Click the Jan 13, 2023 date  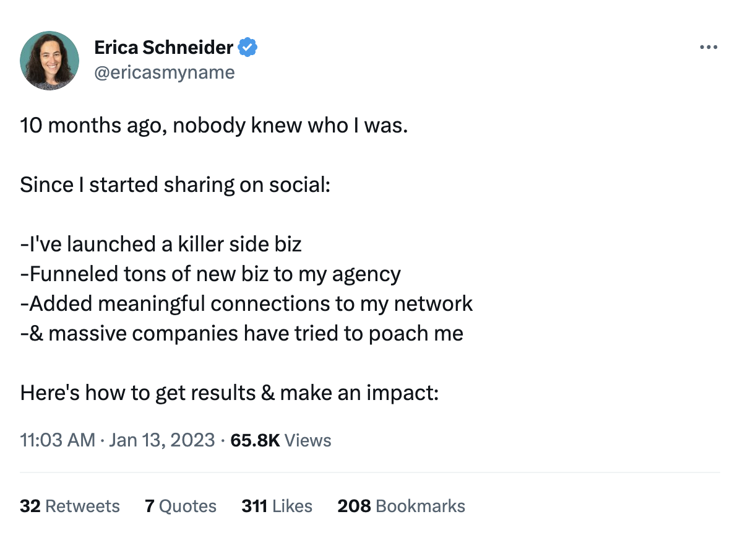161,440
